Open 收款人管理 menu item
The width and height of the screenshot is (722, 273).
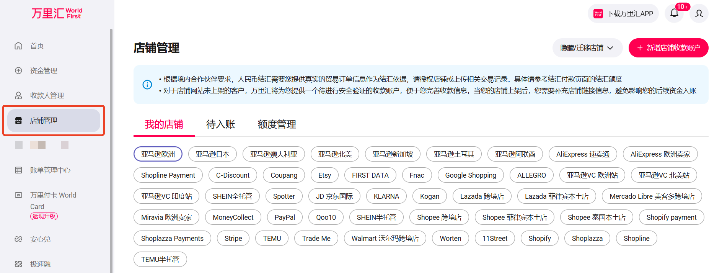47,95
